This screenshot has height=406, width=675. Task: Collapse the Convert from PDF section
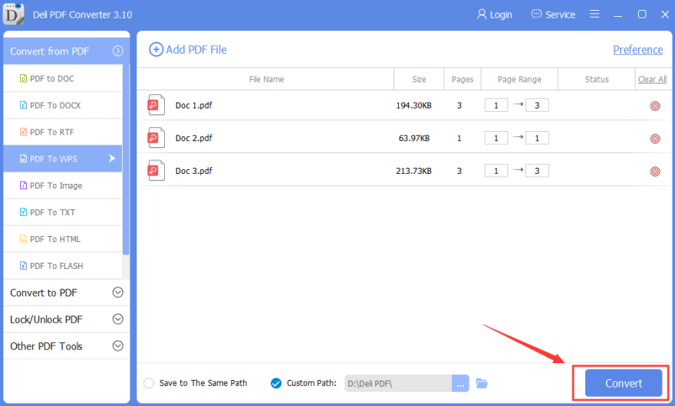[117, 51]
